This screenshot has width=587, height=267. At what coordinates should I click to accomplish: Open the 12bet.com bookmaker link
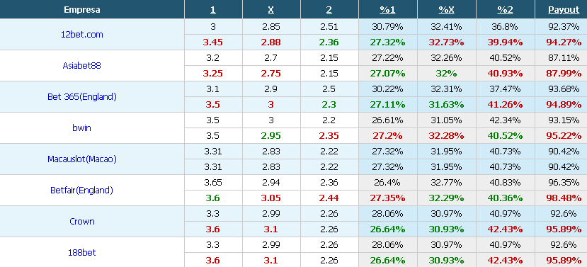pos(82,35)
